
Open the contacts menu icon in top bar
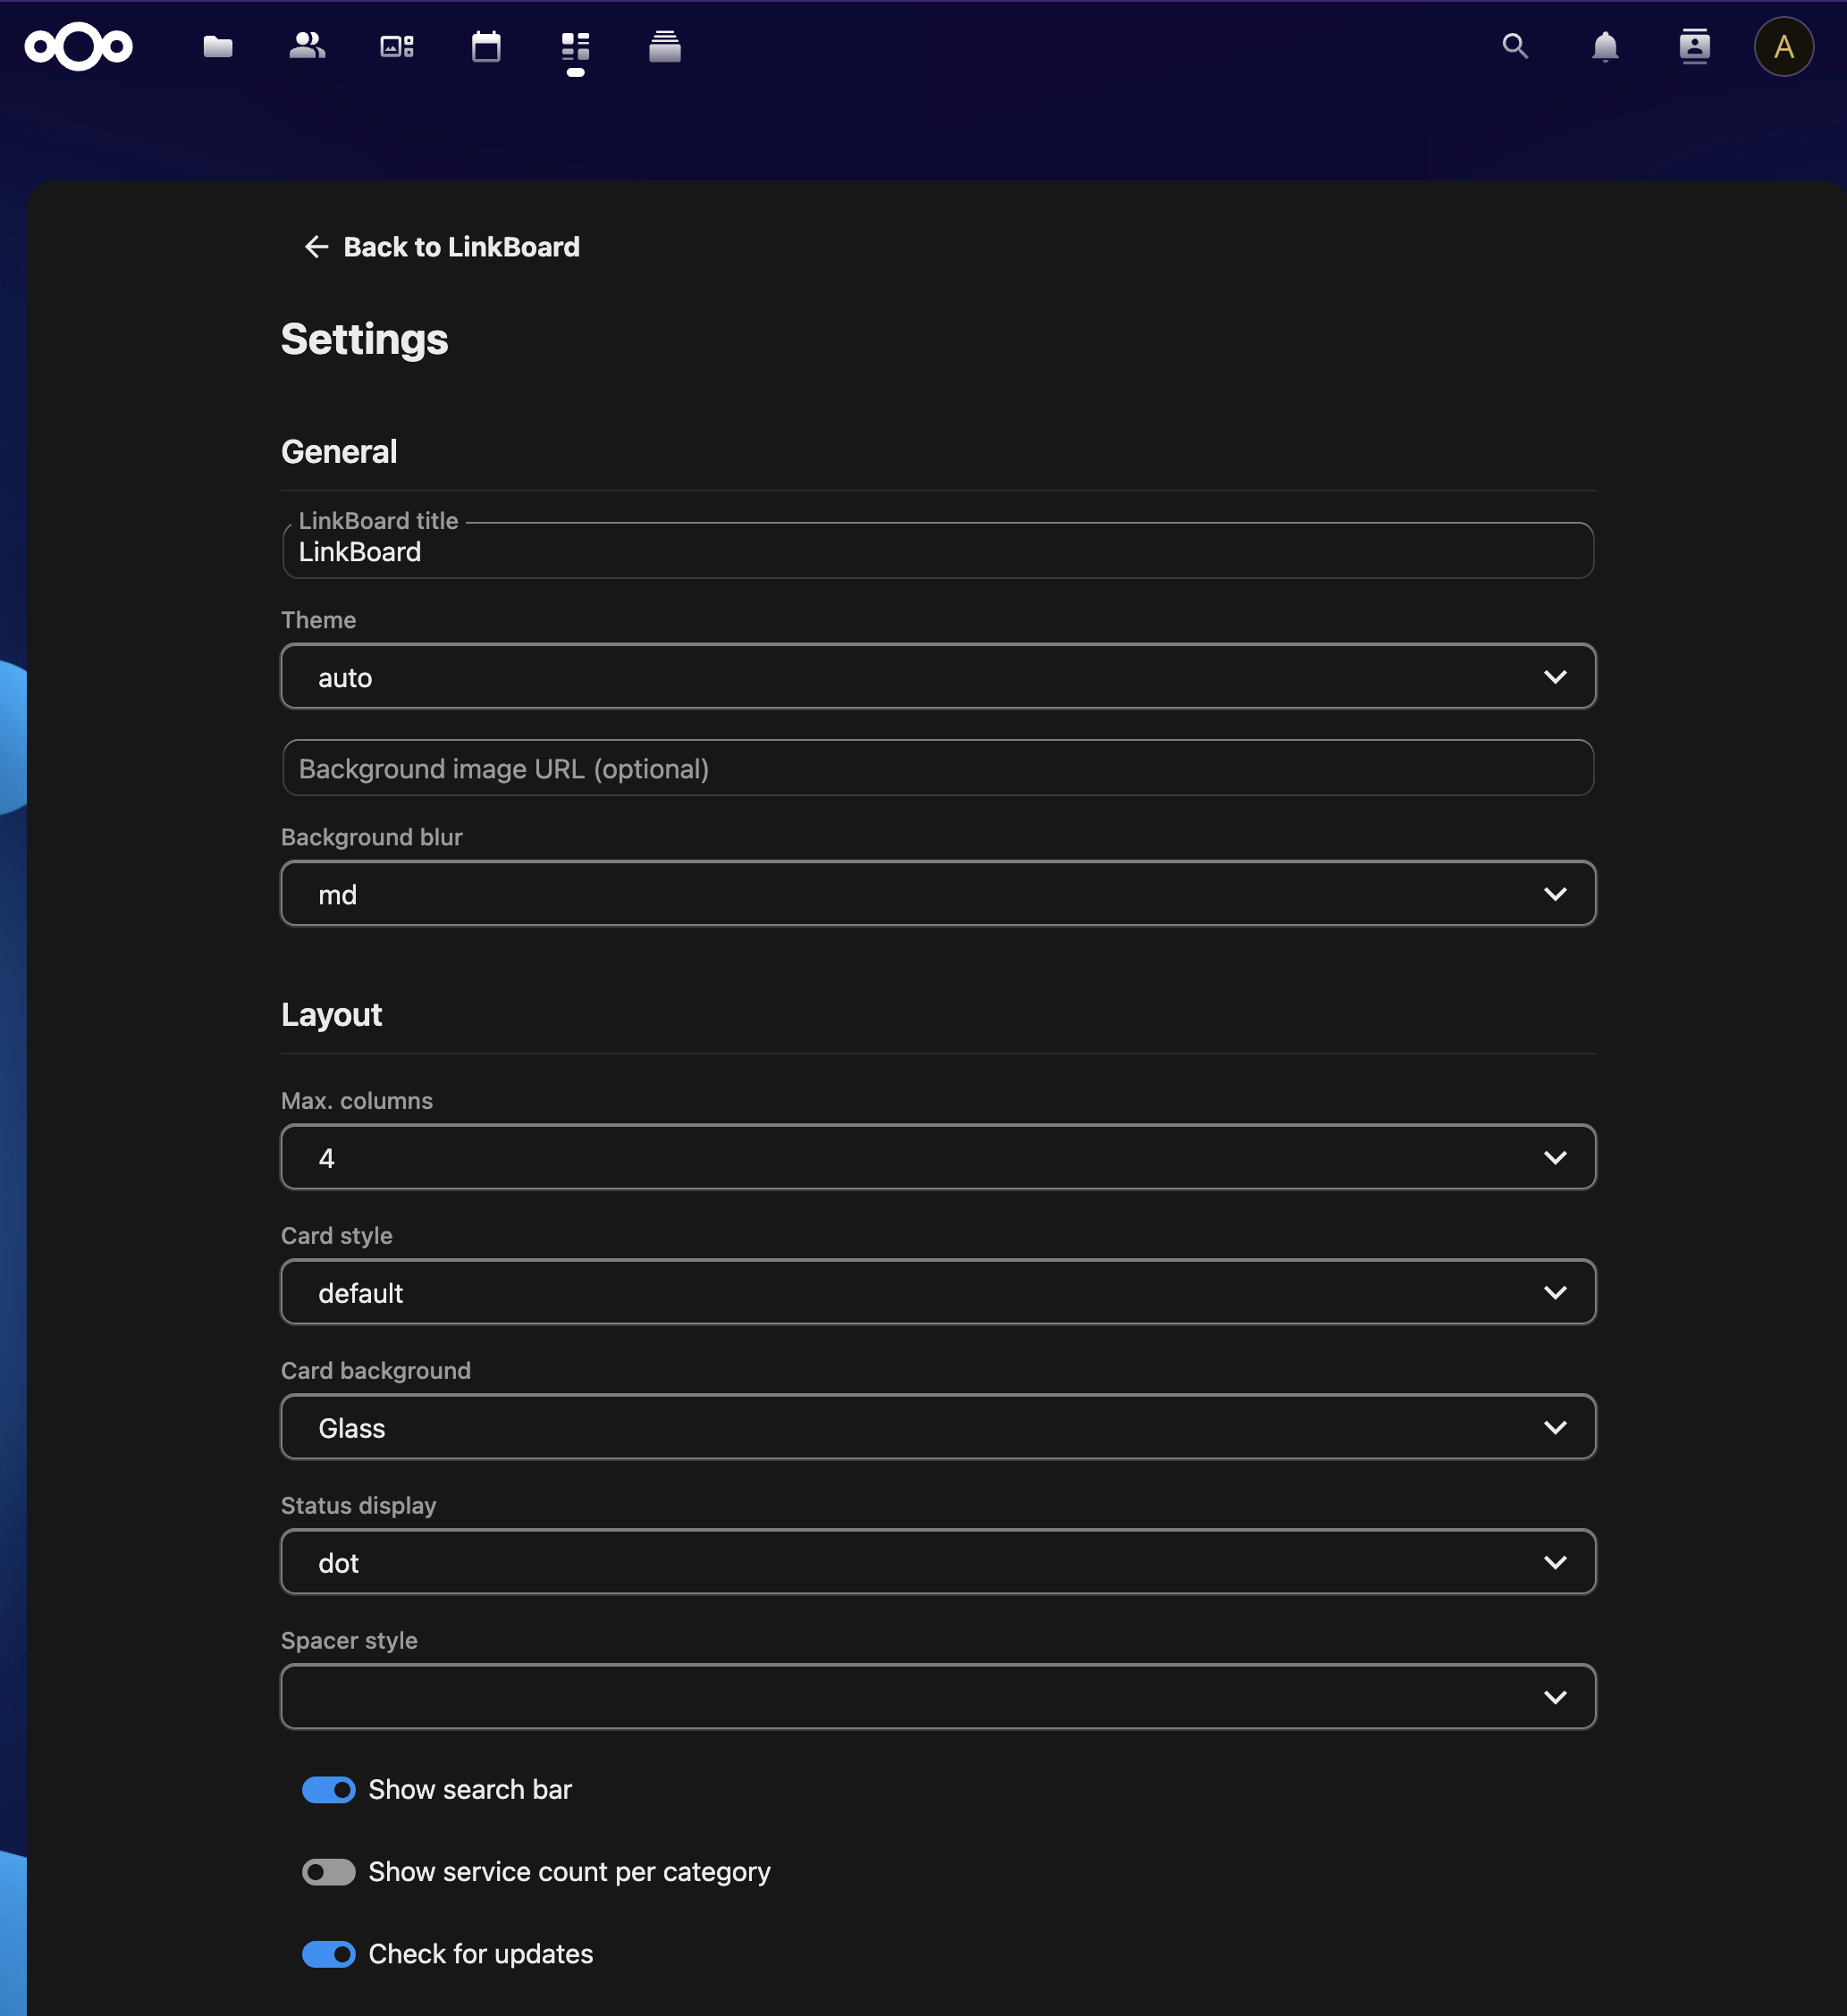coord(1694,47)
